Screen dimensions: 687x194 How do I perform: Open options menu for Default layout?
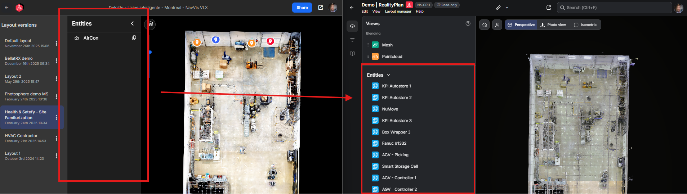(57, 43)
